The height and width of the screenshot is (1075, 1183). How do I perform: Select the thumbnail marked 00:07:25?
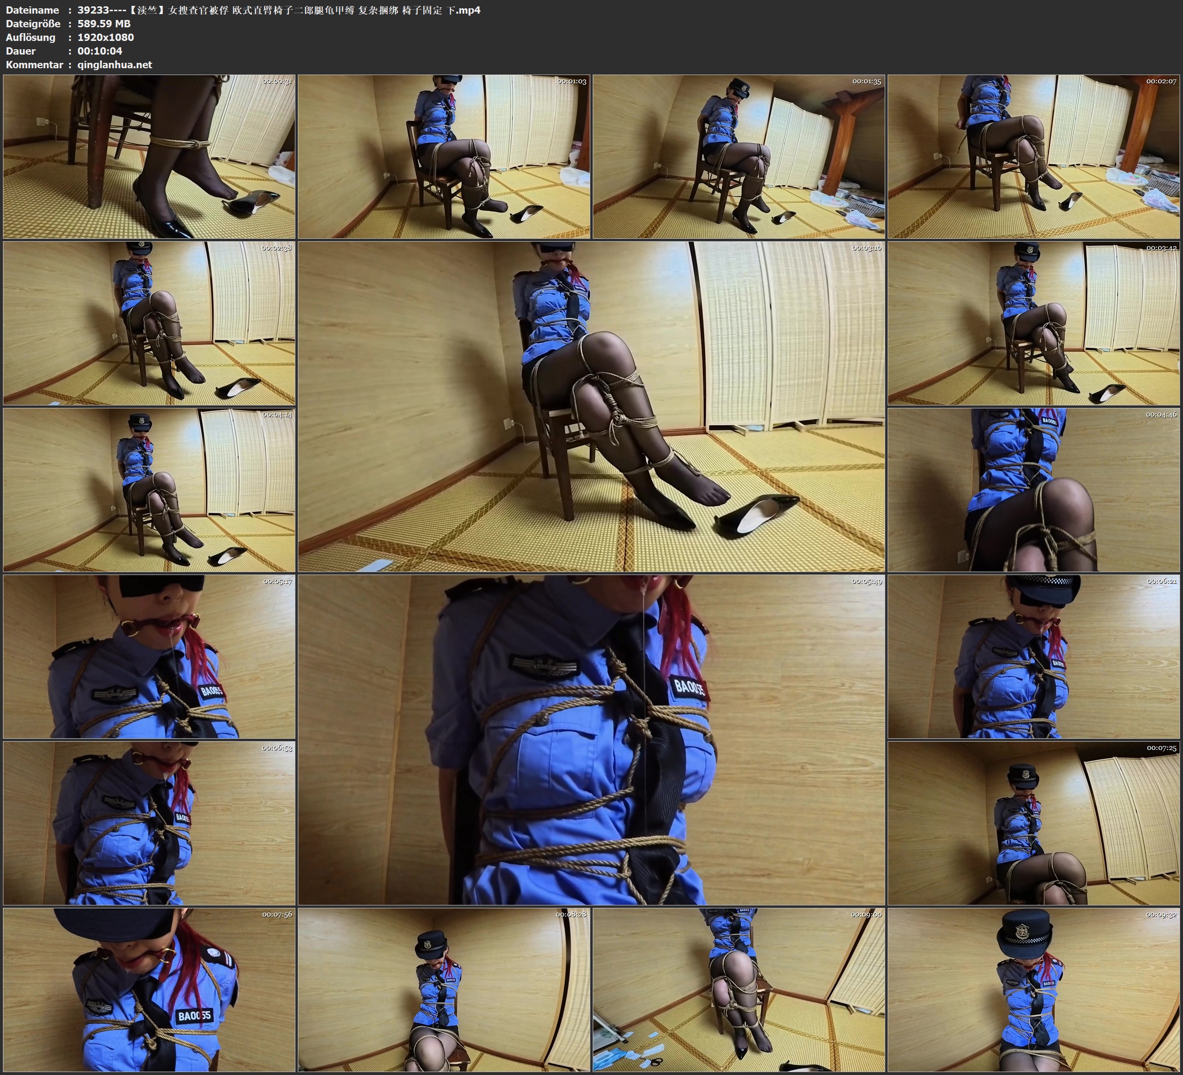pyautogui.click(x=1033, y=823)
